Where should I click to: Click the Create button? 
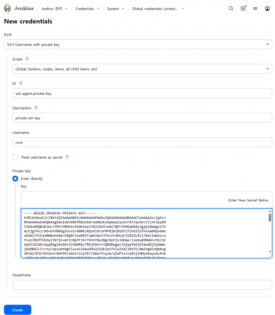(18, 310)
